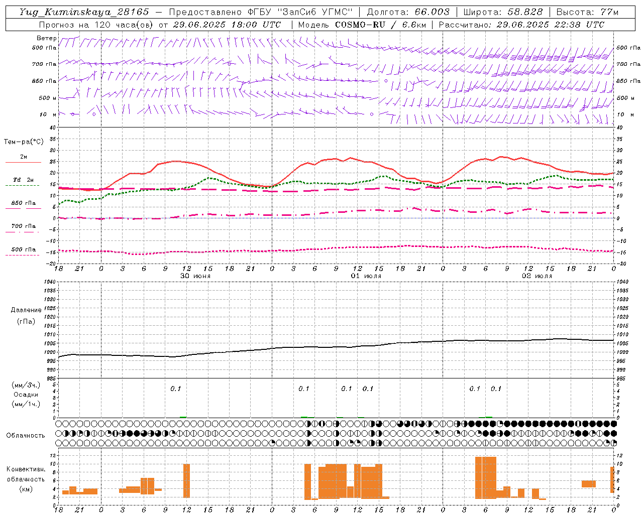Click the Облачность label beside the cloud circles
643x514 pixels.
[x=26, y=436]
